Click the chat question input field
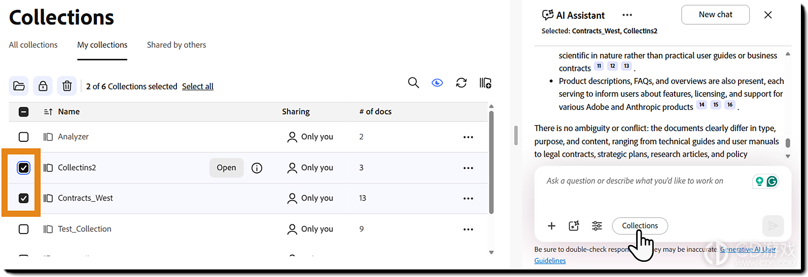This screenshot has height=277, width=808. tap(635, 181)
